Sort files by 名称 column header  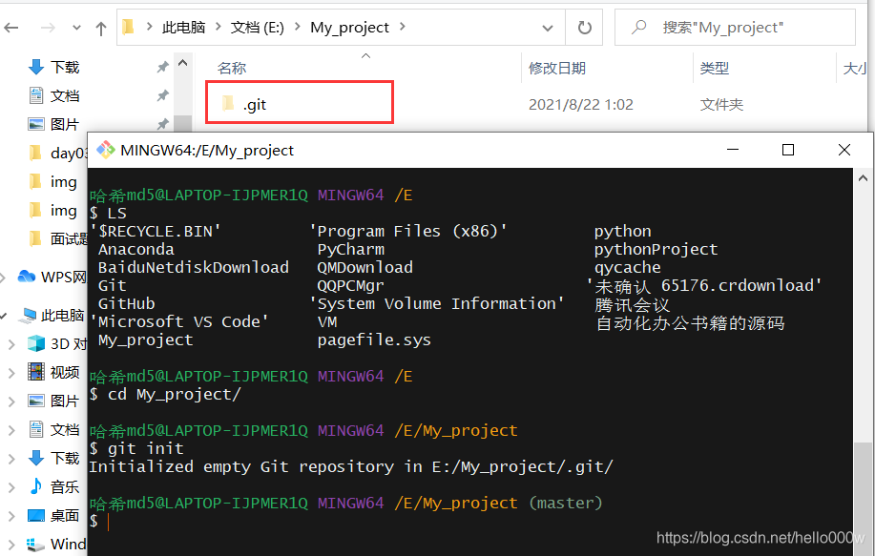(x=232, y=68)
